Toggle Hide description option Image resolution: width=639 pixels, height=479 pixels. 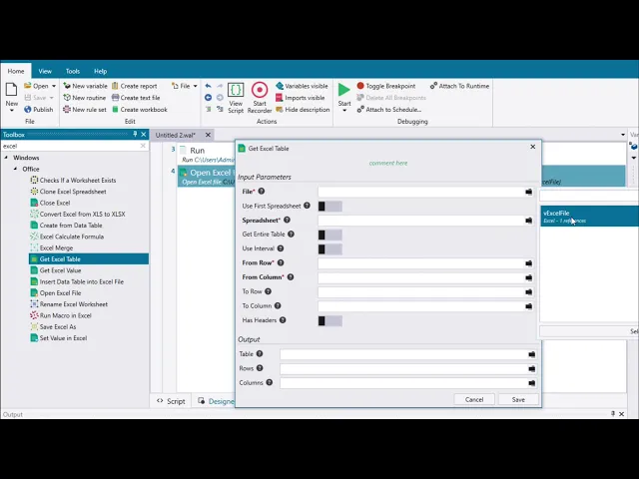point(303,110)
